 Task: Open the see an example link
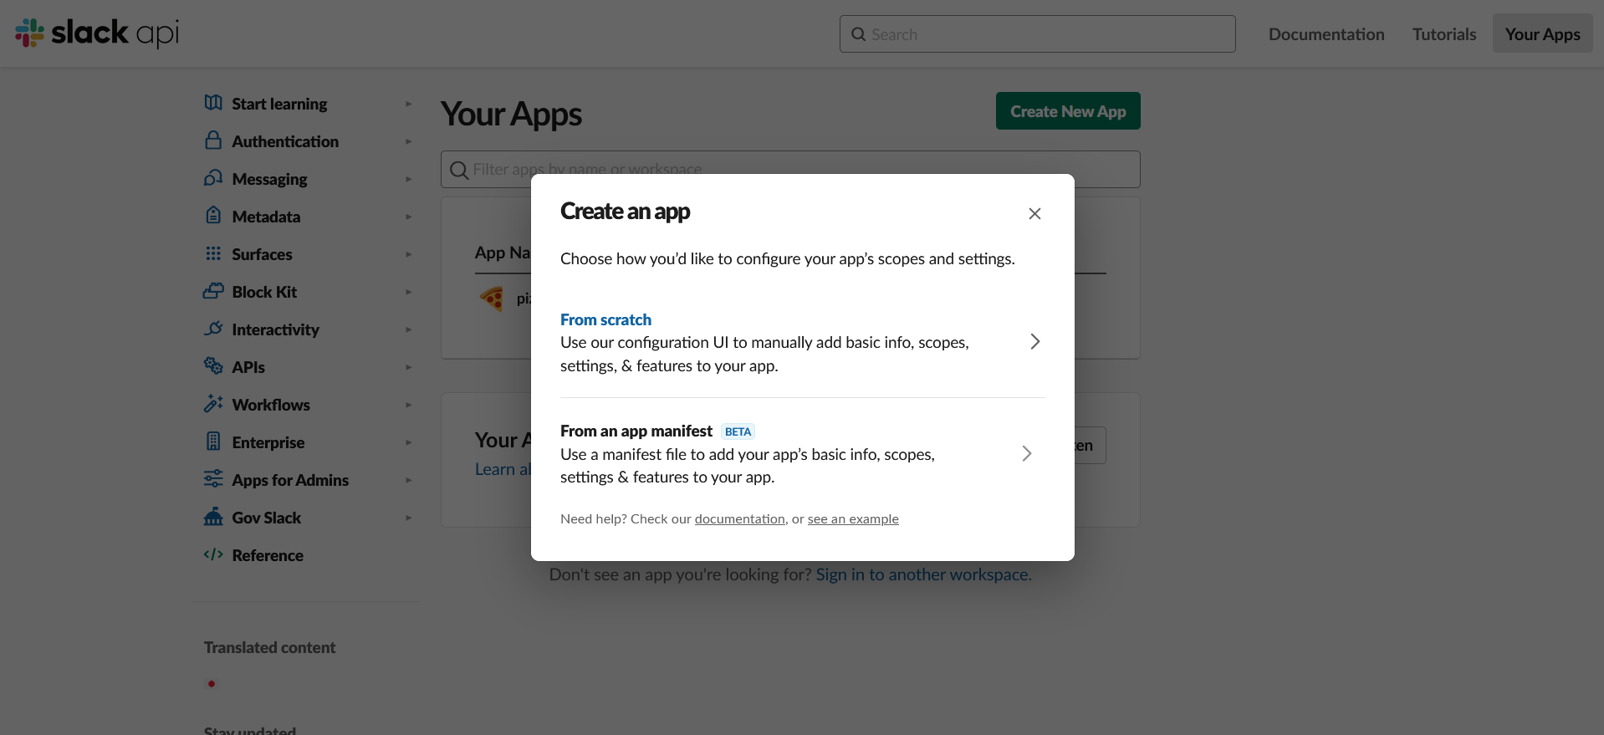(852, 518)
